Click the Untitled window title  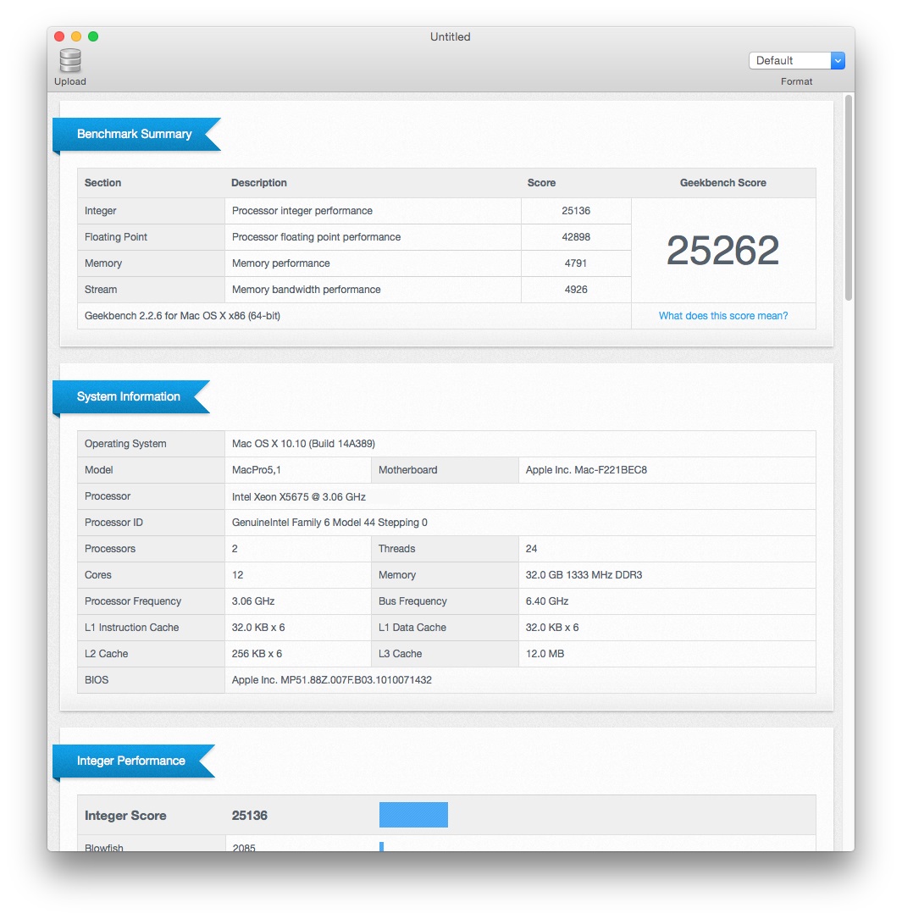(450, 37)
